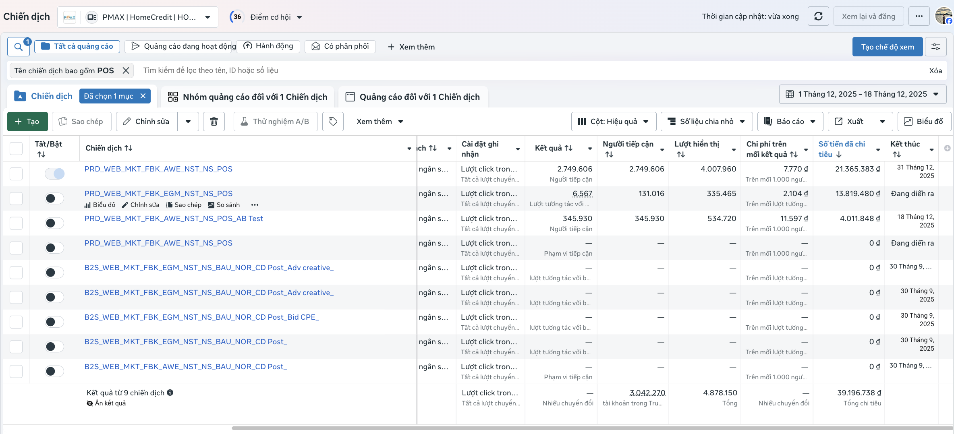The width and height of the screenshot is (954, 434).
Task: Remove the POS campaign name filter
Action: pyautogui.click(x=126, y=70)
